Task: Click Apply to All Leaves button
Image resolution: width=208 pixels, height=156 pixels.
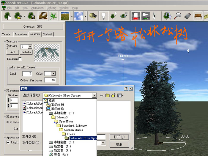Action: click(x=22, y=67)
